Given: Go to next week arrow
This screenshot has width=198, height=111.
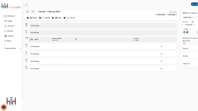Looking at the screenshot, I should pyautogui.click(x=177, y=14).
